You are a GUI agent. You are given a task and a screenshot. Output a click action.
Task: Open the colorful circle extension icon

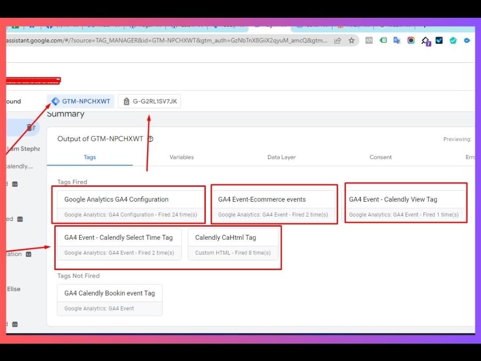pyautogui.click(x=411, y=40)
